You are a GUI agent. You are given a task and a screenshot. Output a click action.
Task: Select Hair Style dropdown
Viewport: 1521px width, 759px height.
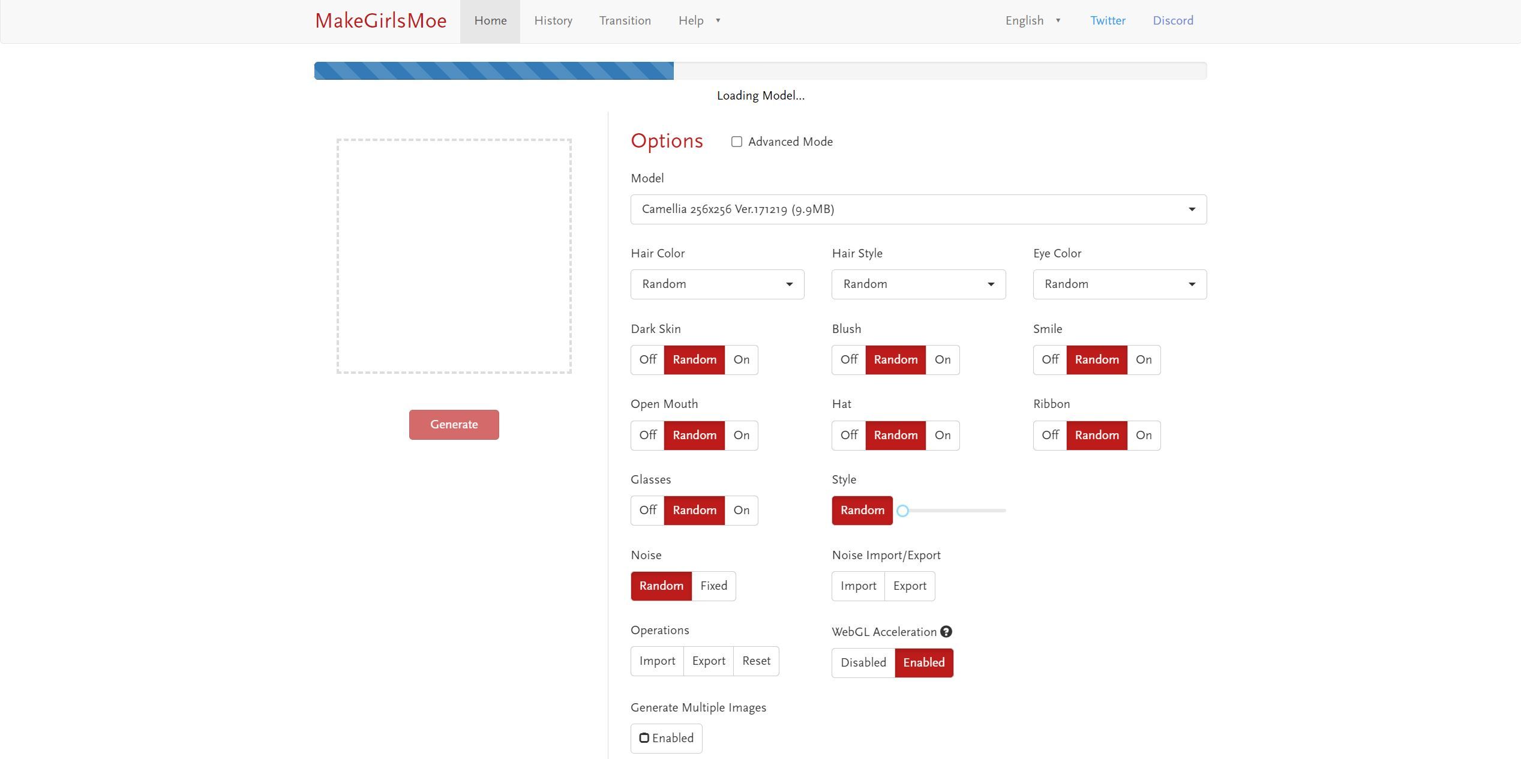point(919,283)
